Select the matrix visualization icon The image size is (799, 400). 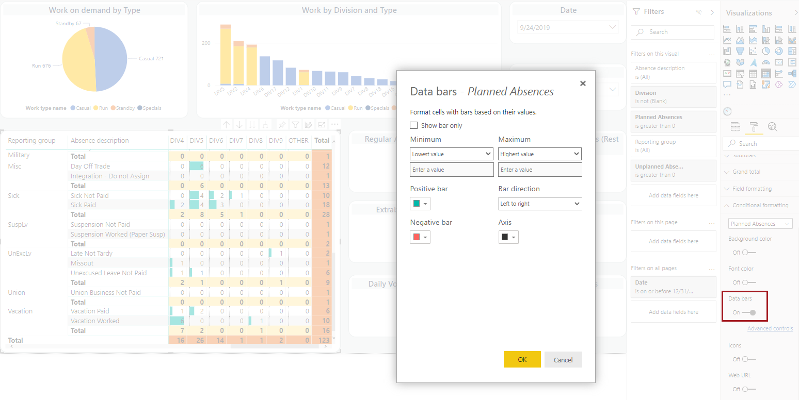point(765,74)
